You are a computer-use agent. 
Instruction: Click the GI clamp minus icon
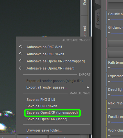tap(109, 33)
